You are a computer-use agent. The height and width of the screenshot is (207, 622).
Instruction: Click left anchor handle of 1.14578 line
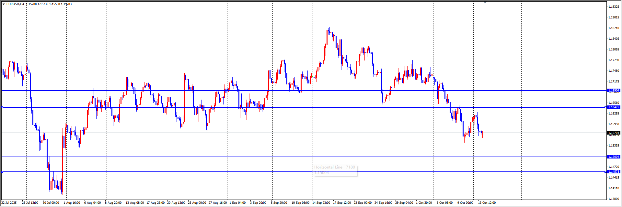[x=3, y=172]
